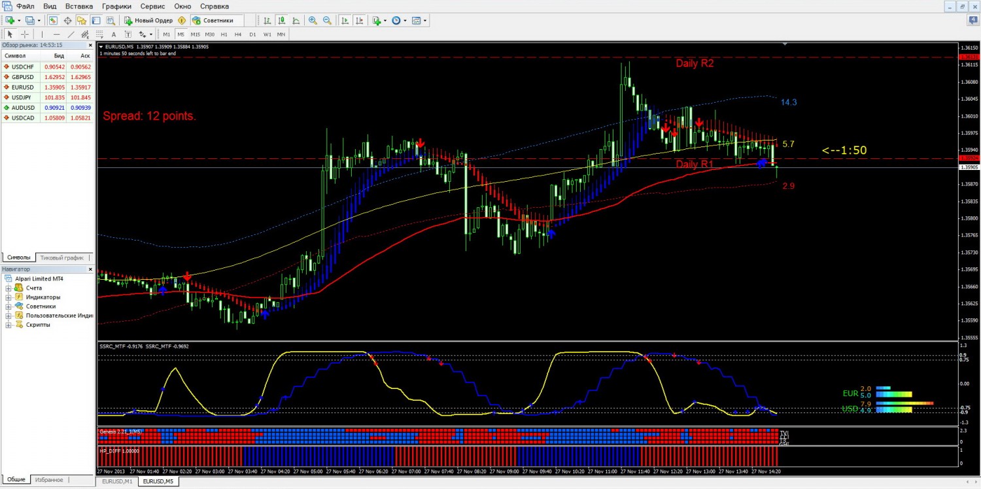The height and width of the screenshot is (489, 981).
Task: Select the equidistant channel tool
Action: (85, 34)
